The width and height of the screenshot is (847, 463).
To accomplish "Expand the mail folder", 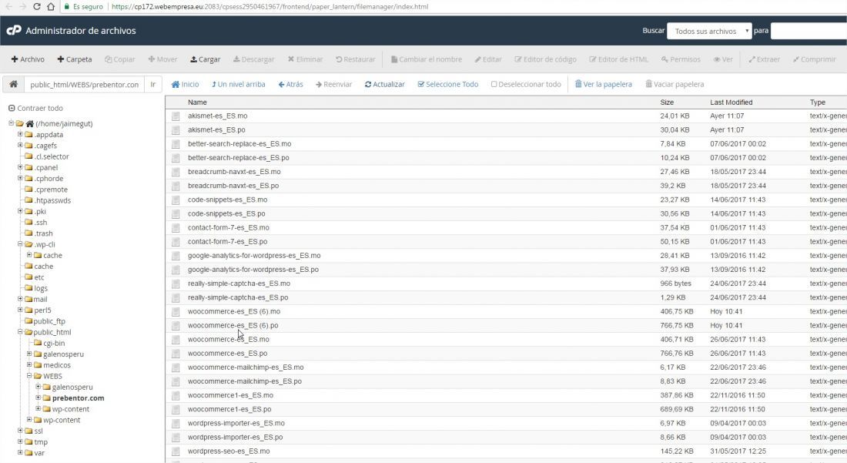I will (20, 299).
